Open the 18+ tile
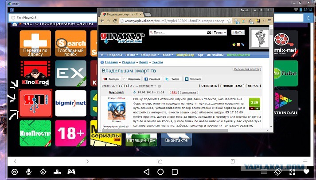Viewport: 316px width, 180px height. (70, 133)
